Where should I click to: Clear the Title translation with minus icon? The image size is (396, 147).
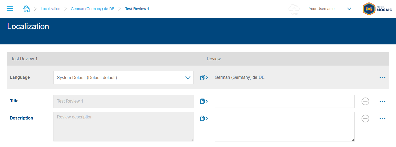(365, 101)
